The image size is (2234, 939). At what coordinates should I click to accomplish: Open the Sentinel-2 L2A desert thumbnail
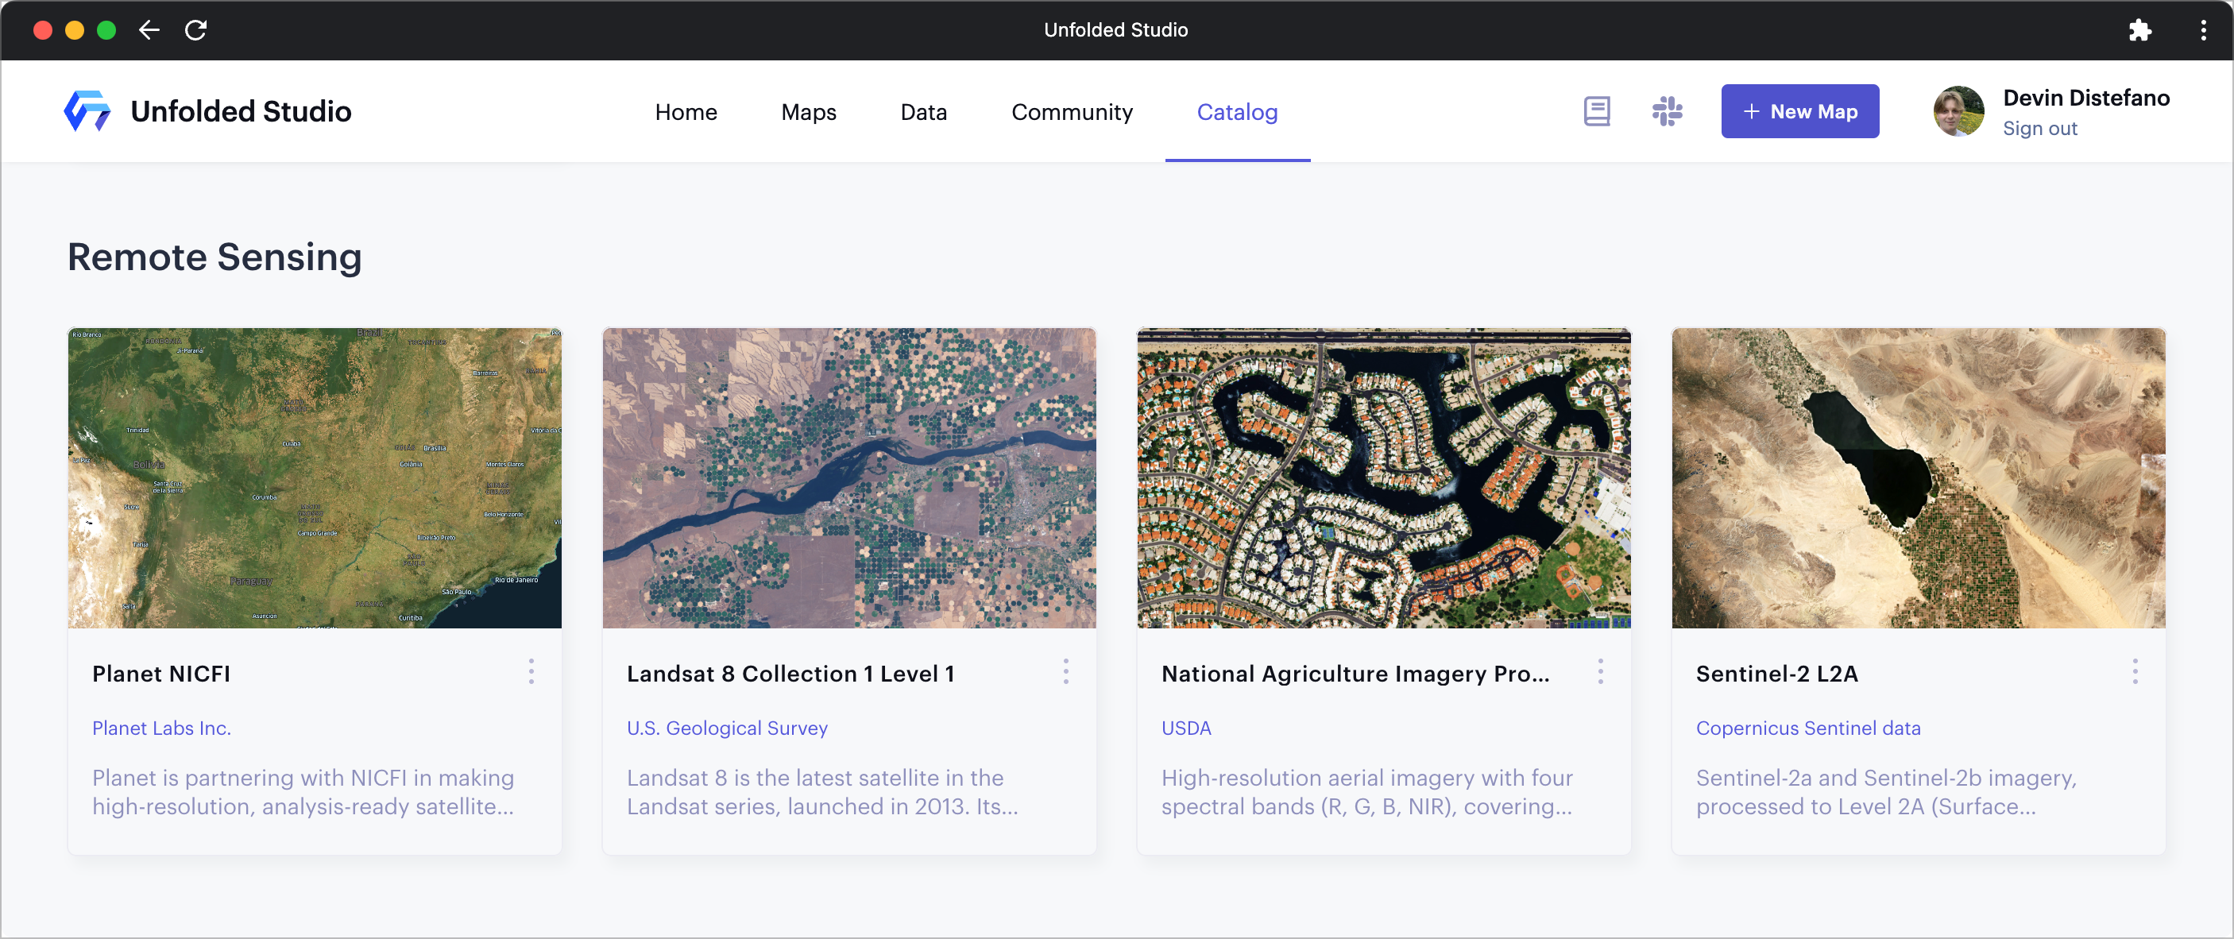pyautogui.click(x=1918, y=477)
